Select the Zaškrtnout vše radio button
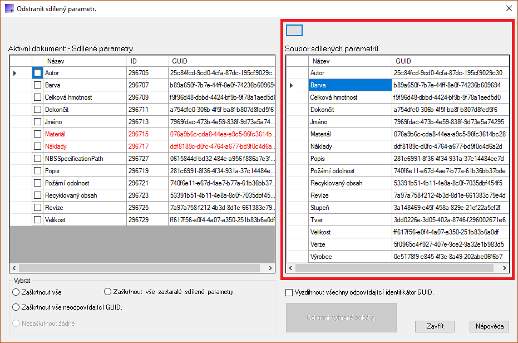Image resolution: width=518 pixels, height=343 pixels. (16, 292)
